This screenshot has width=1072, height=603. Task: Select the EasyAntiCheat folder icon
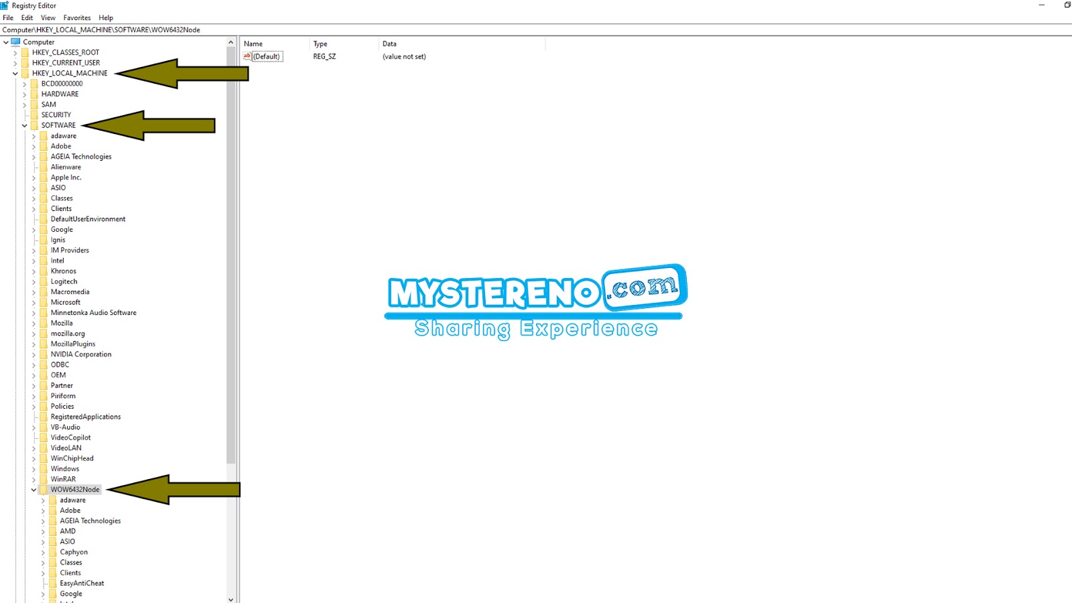[x=52, y=583]
